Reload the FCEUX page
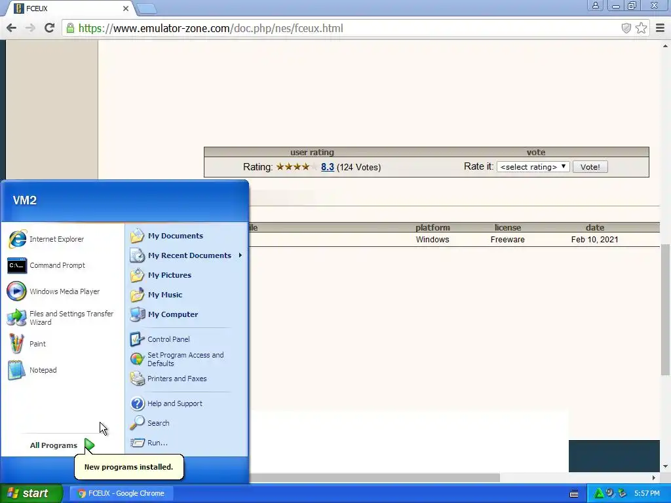This screenshot has height=503, width=671. click(50, 28)
